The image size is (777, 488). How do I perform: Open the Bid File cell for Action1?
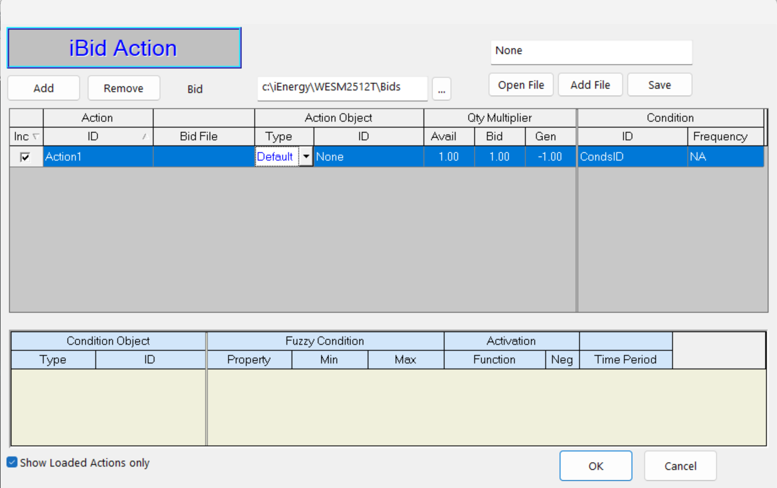pos(204,157)
